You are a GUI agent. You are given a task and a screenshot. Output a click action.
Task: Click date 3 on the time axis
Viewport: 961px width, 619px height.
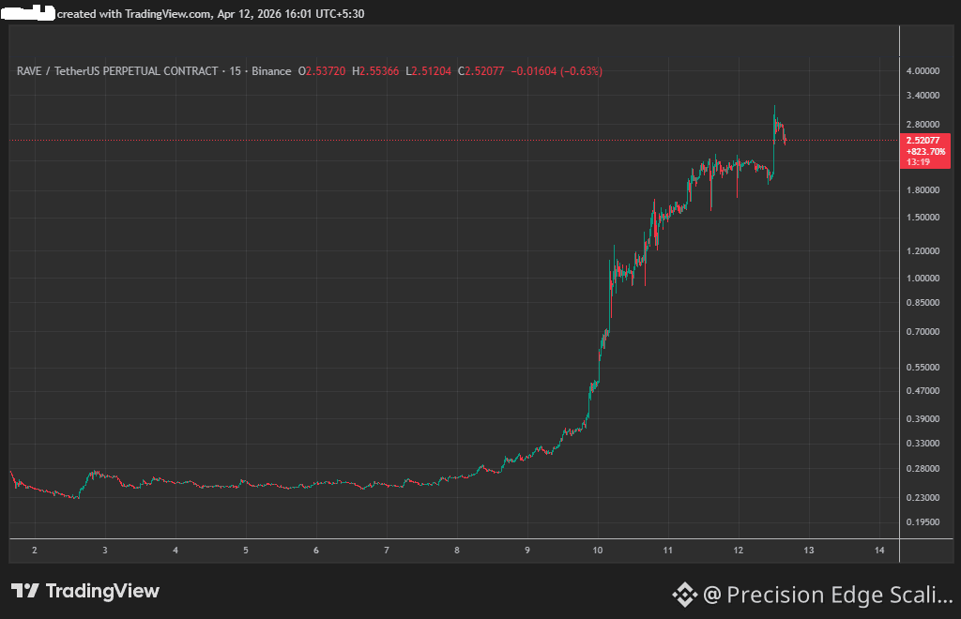click(x=105, y=551)
